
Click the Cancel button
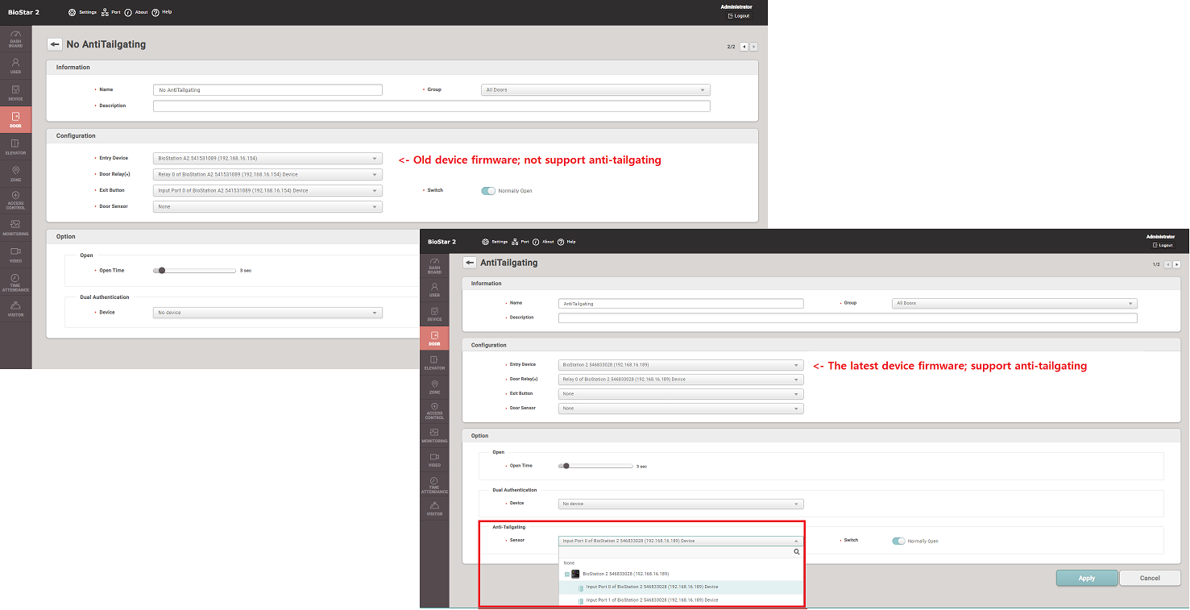point(1150,578)
